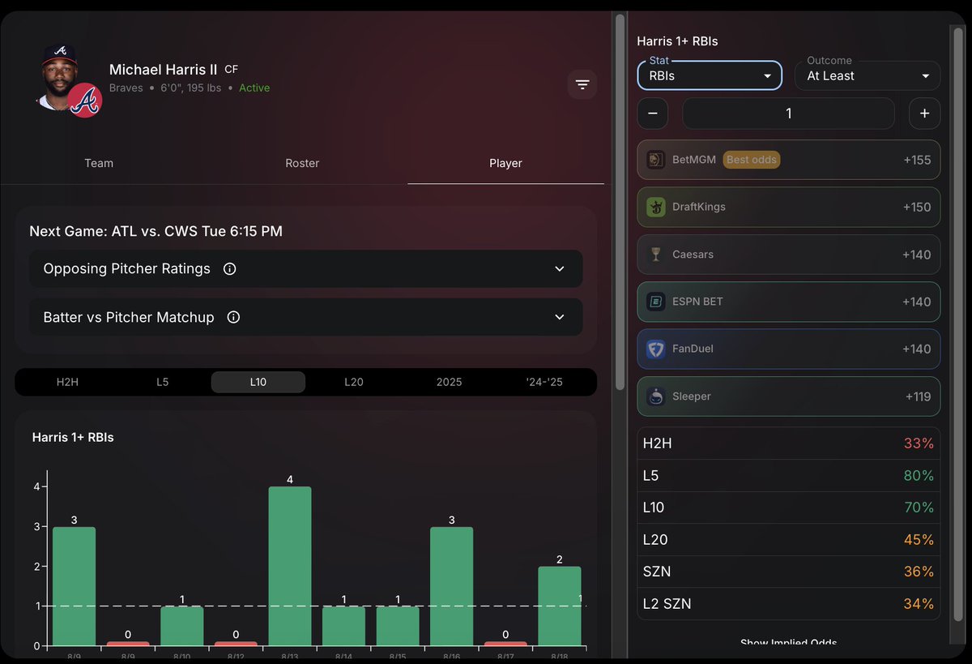Show info for Batter vs Pitcher Matchup
972x664 pixels.
coord(233,318)
